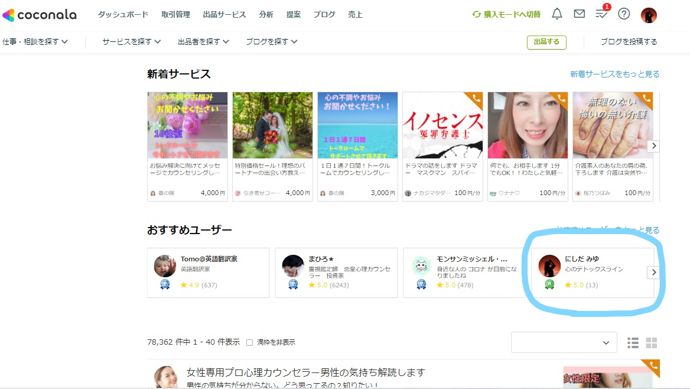
Task: Open 出品サービス menu
Action: [224, 15]
